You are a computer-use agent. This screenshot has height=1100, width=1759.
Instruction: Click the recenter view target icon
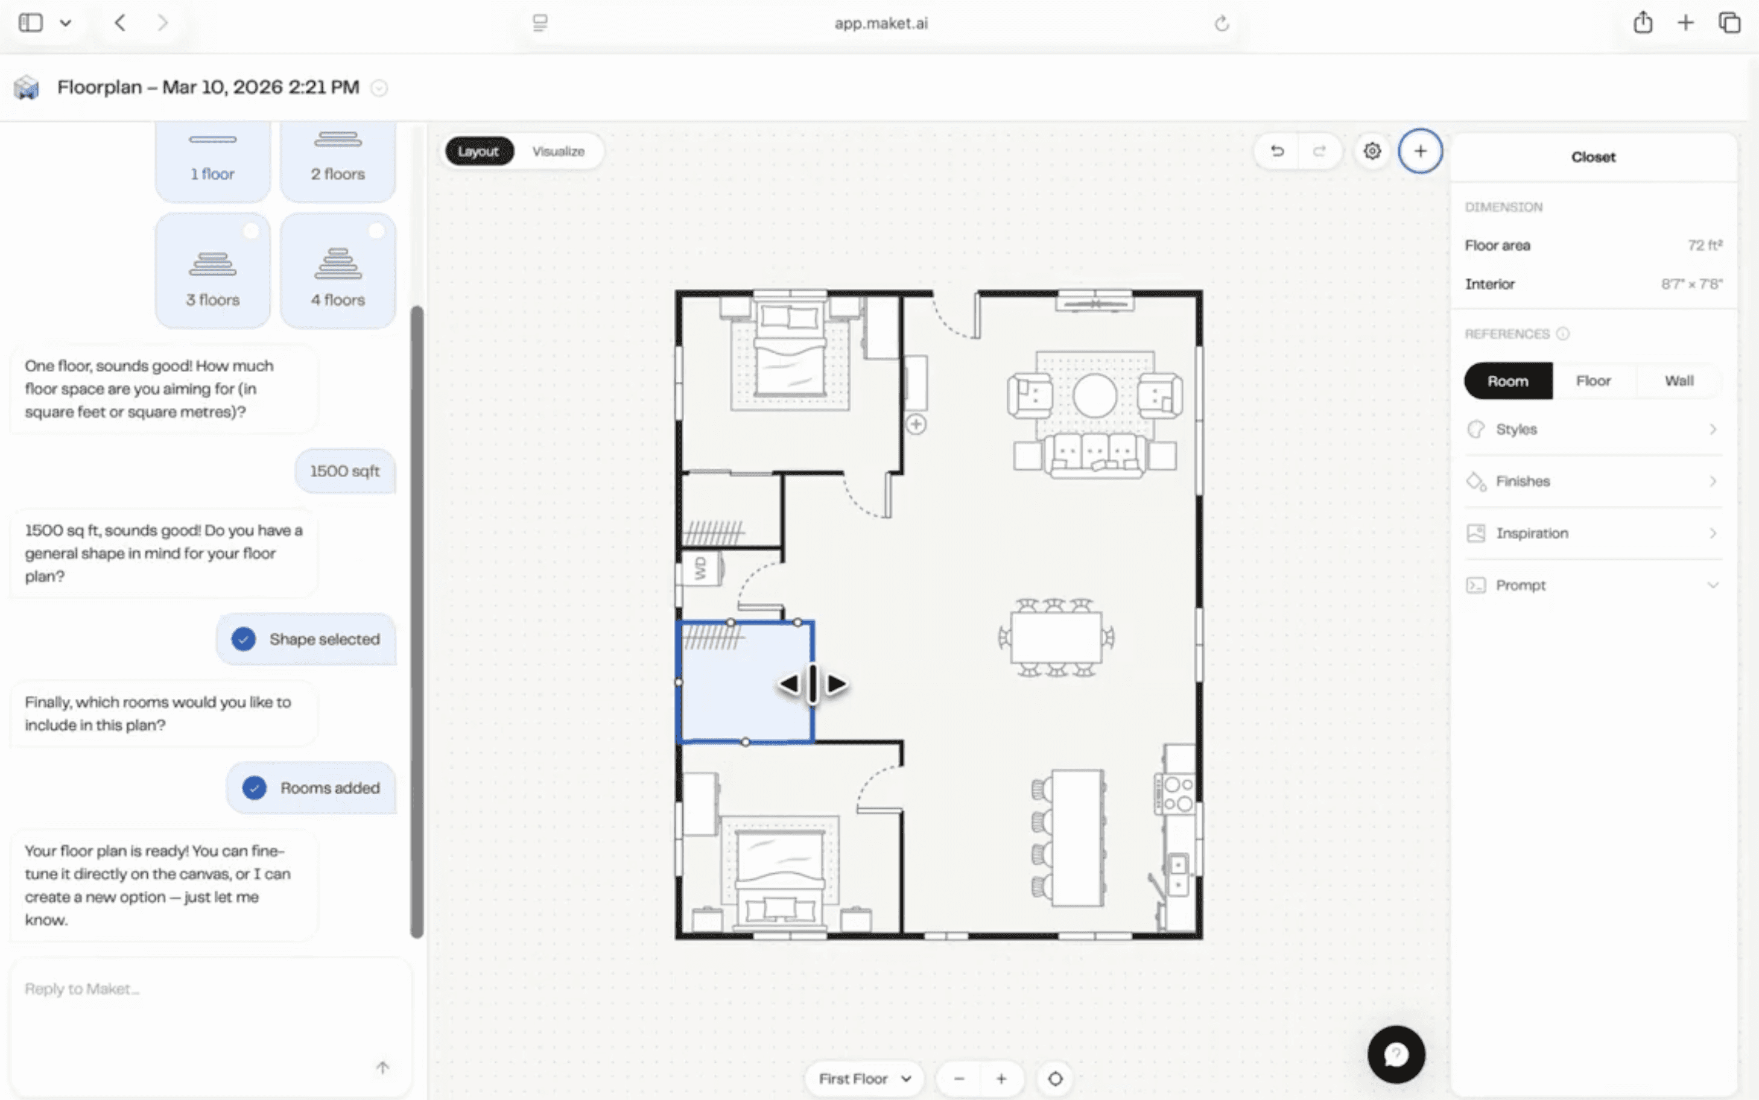(x=1055, y=1078)
